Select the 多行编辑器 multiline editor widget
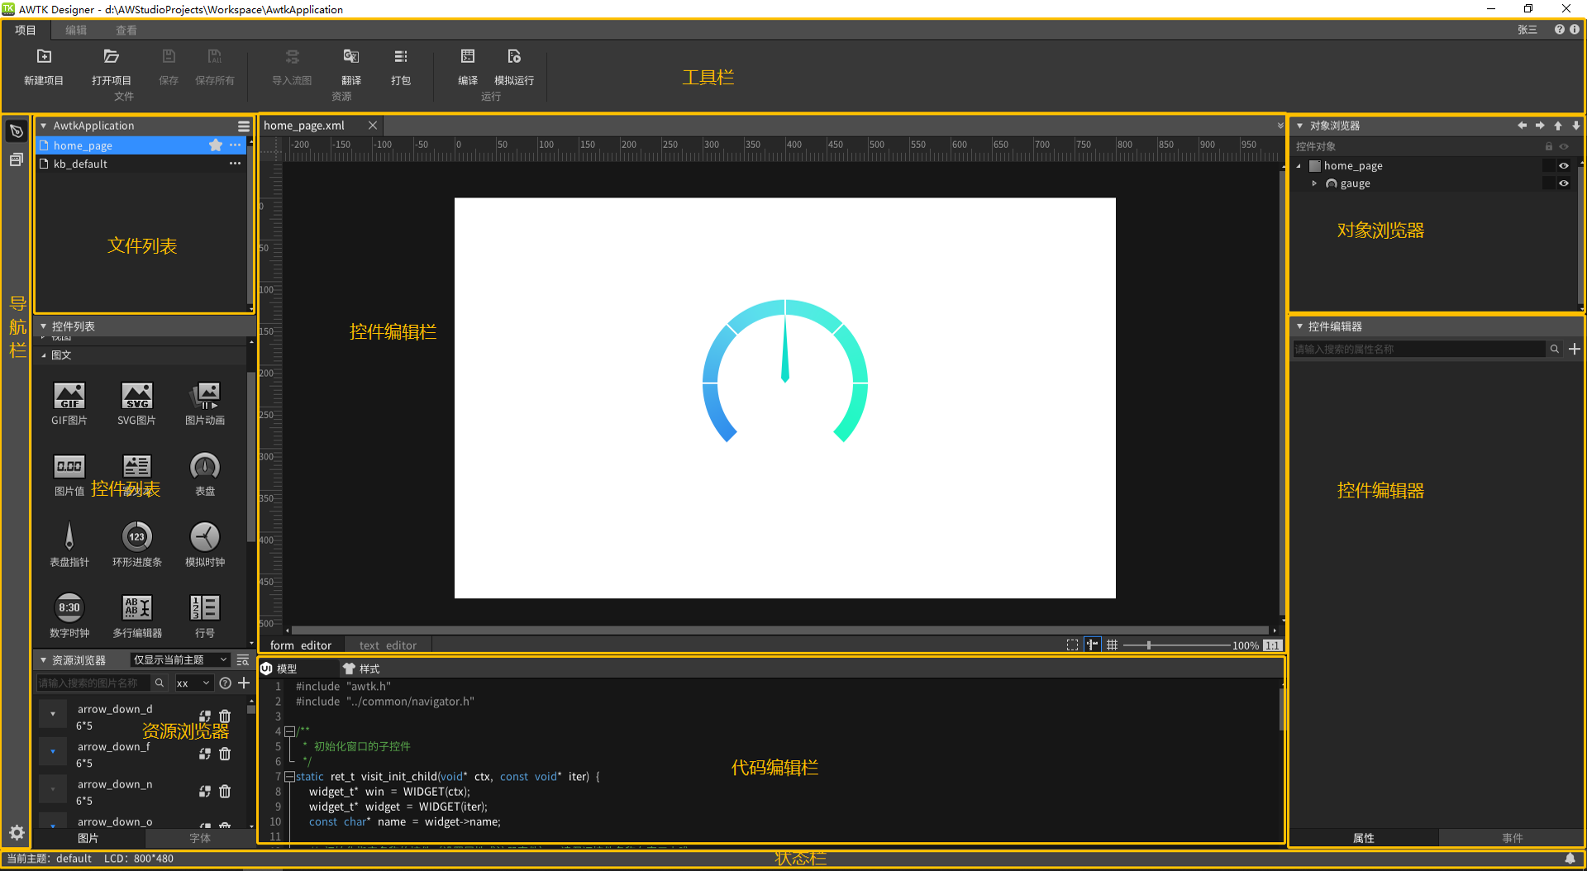Viewport: 1587px width, 871px height. coord(137,616)
